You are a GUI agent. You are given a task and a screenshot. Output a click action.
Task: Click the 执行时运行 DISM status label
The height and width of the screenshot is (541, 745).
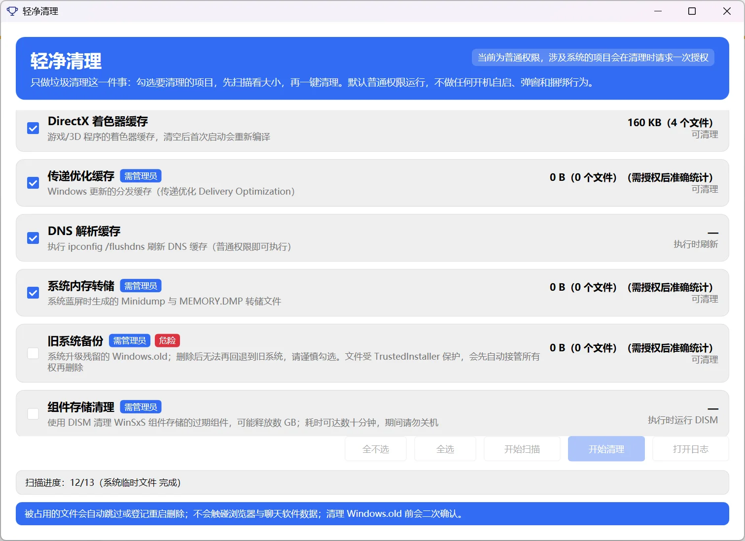click(x=683, y=420)
